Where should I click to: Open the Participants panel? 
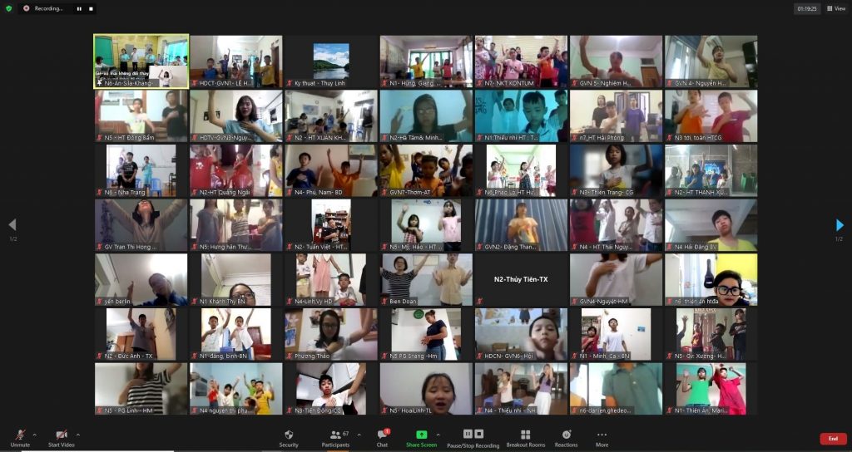pos(336,439)
